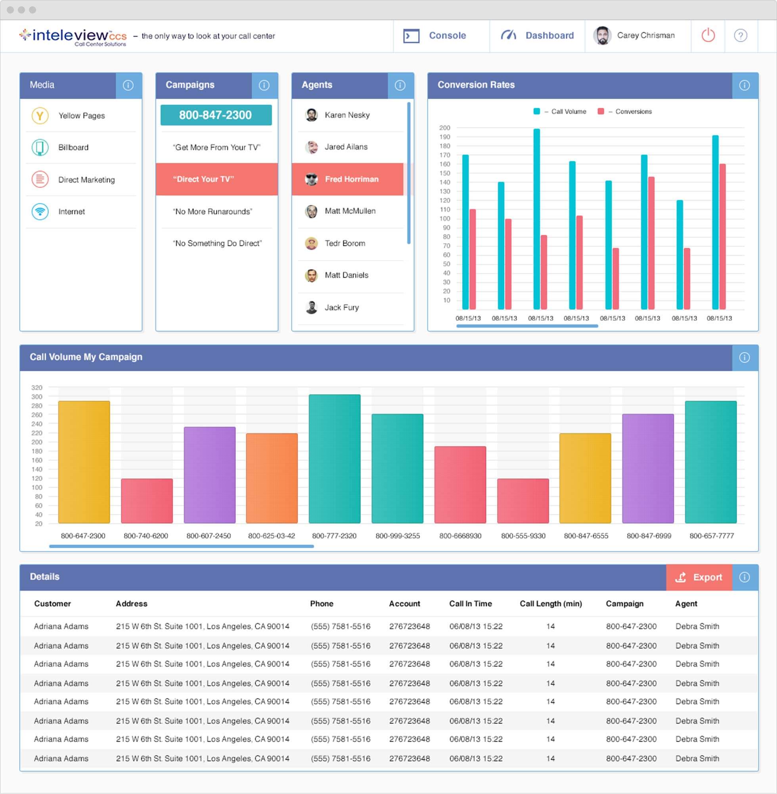
Task: Select the Internet wifi icon
Action: (40, 211)
